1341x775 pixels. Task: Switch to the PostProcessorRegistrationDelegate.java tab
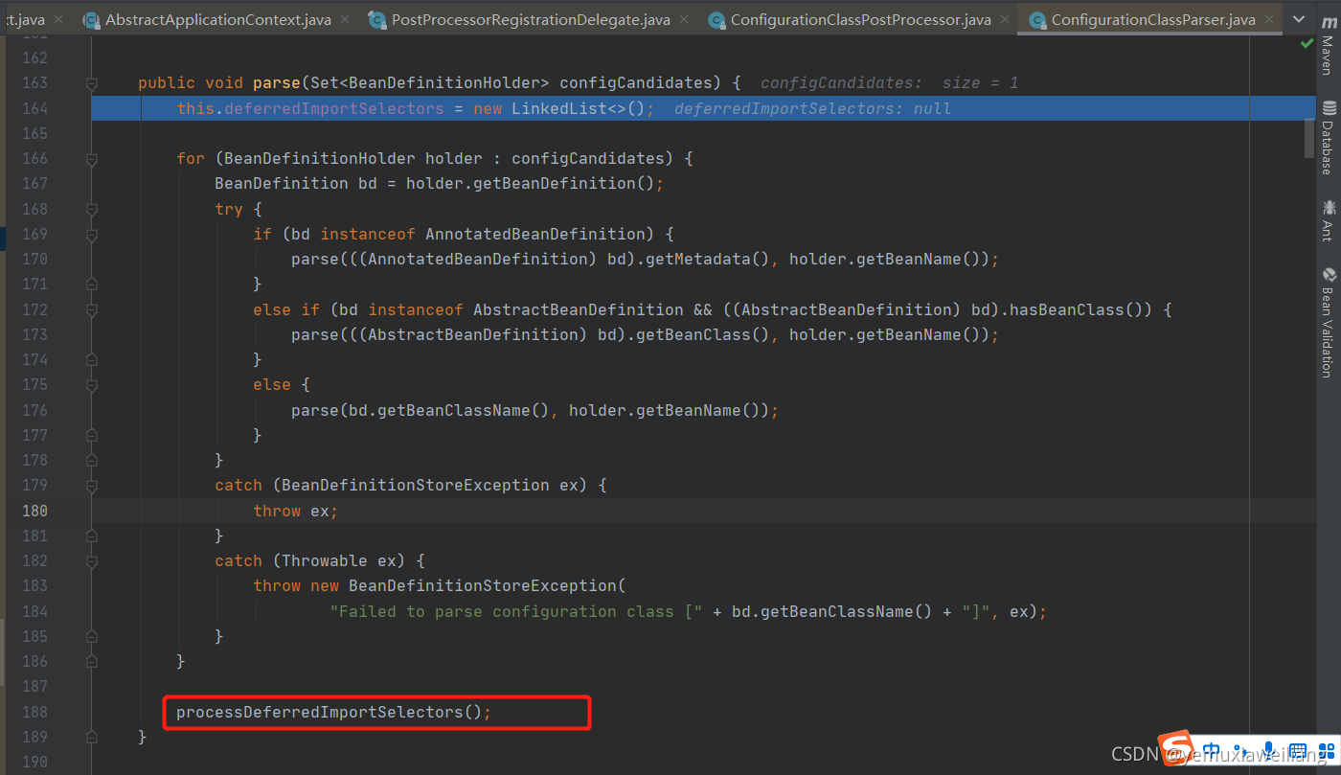[531, 20]
